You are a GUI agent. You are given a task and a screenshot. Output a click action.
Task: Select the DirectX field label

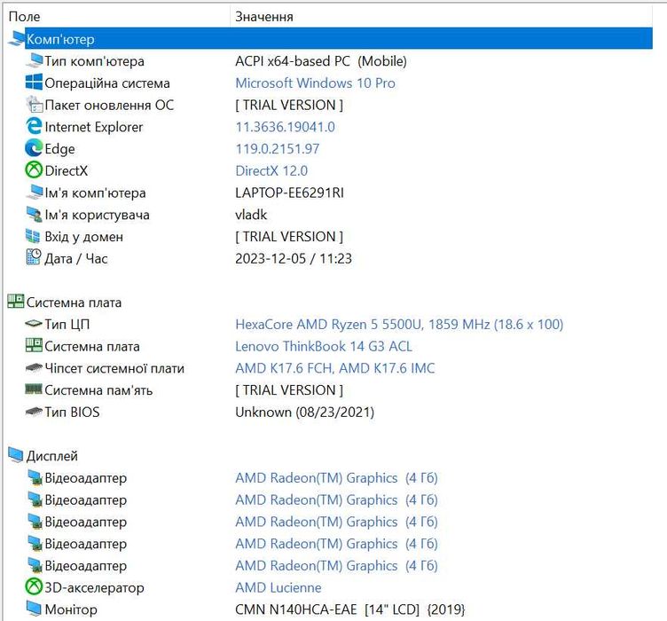coord(66,170)
